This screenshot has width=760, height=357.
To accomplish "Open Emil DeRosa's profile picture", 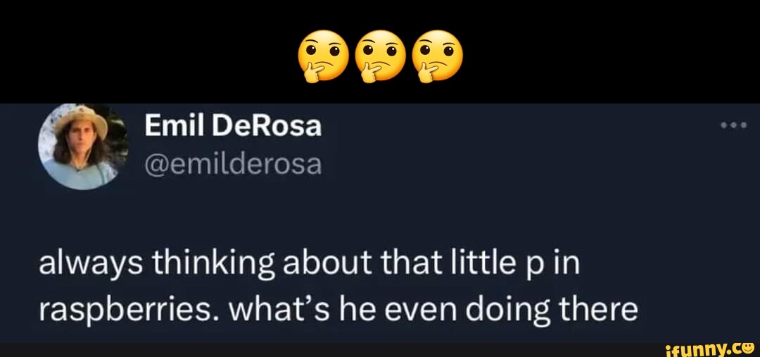I will tap(83, 146).
